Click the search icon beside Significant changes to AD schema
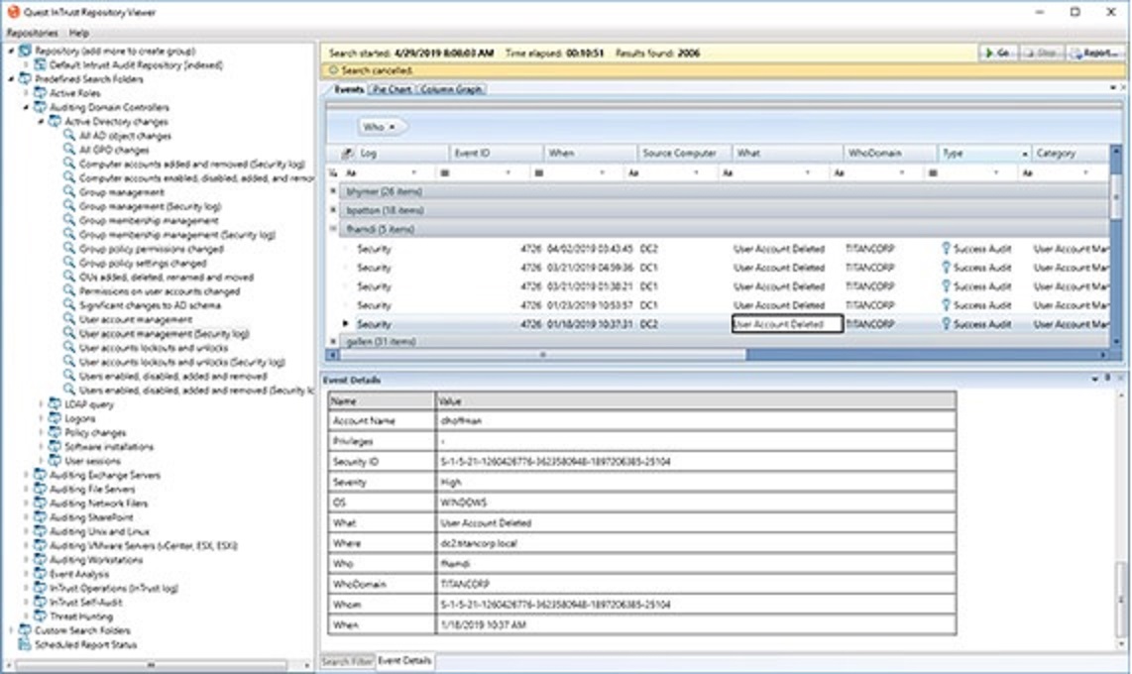The image size is (1132, 674). click(x=68, y=304)
